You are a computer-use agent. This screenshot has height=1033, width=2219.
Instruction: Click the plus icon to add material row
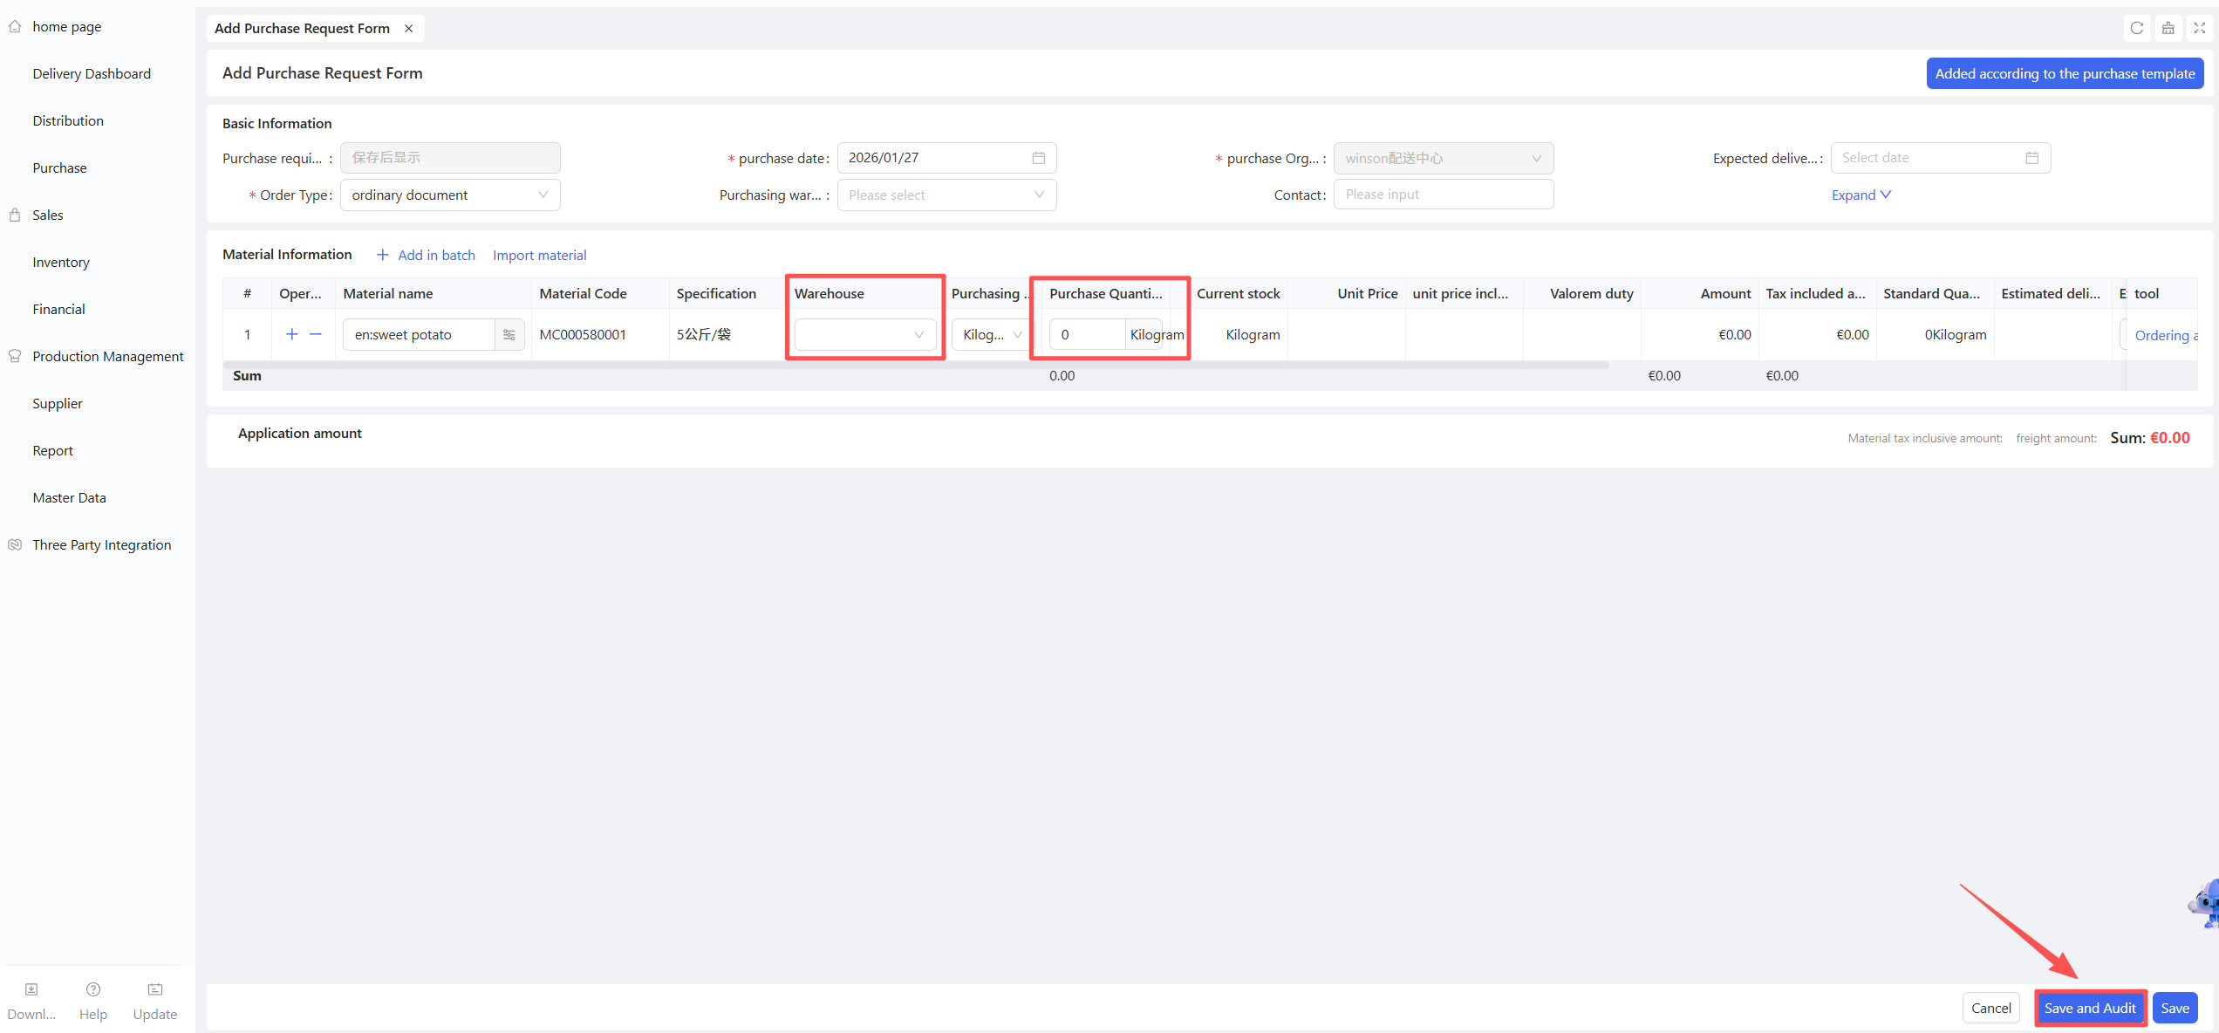pos(292,334)
